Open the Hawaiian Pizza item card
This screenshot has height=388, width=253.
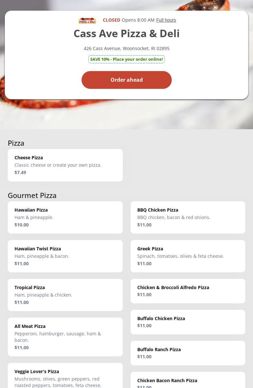coord(65,217)
